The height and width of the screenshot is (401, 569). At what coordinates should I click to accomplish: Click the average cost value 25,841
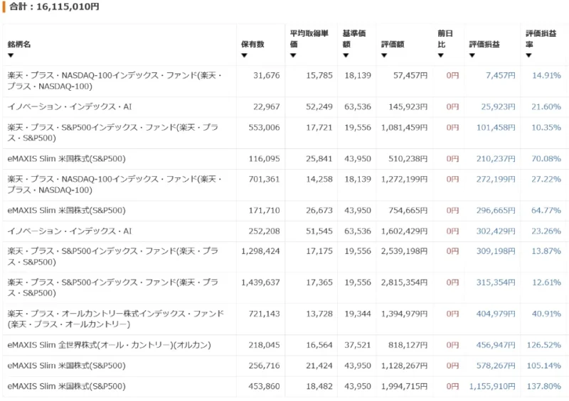(x=319, y=159)
